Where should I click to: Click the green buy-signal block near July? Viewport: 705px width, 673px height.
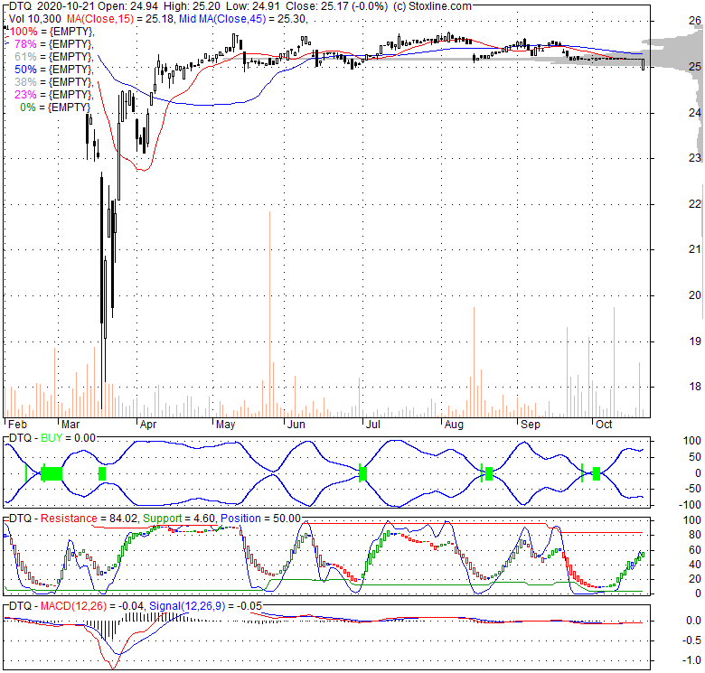pos(362,473)
